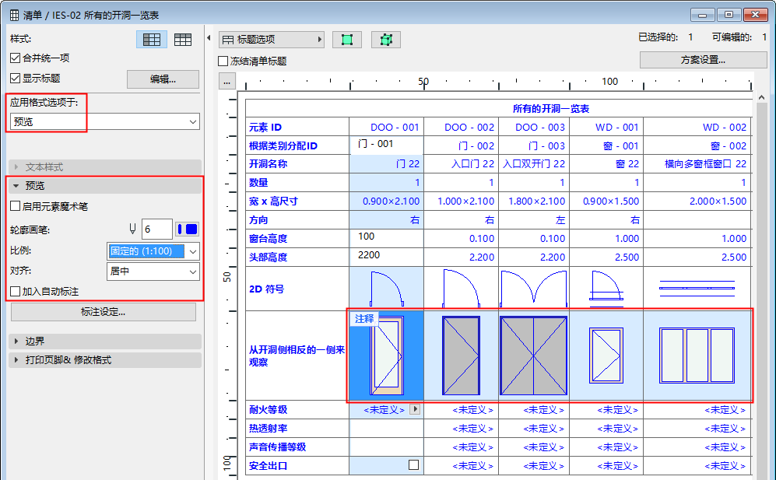Click the 注释 tooltip label
This screenshot has height=480, width=776.
click(364, 319)
